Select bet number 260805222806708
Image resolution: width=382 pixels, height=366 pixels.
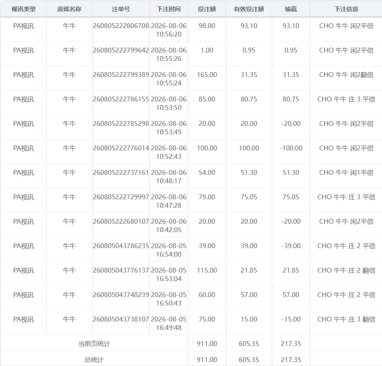[121, 26]
